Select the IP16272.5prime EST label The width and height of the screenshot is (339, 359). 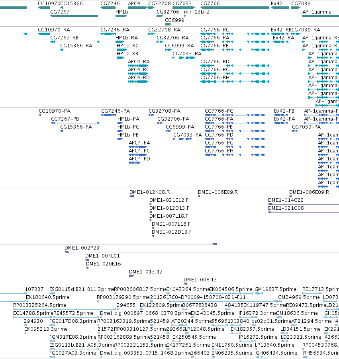point(258,337)
